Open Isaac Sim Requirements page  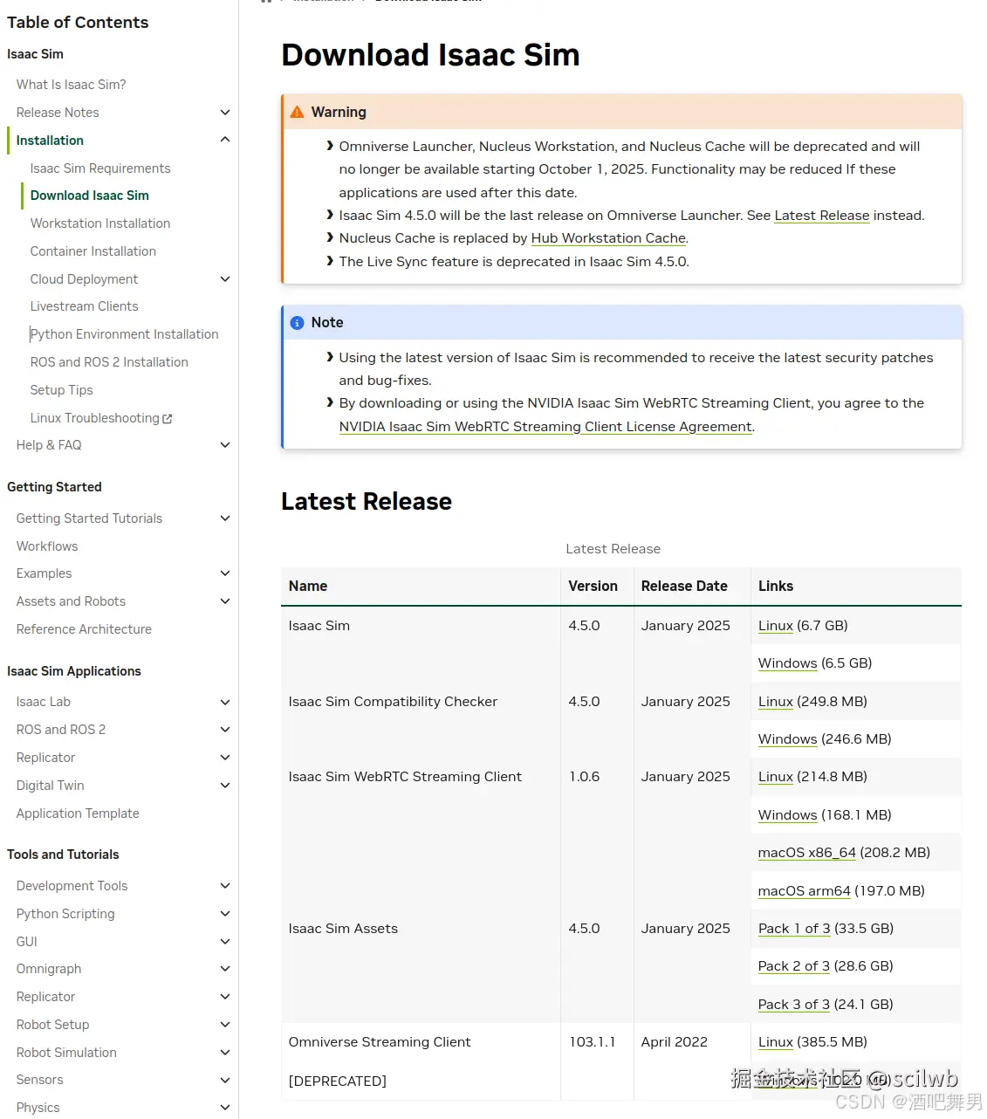pos(100,168)
